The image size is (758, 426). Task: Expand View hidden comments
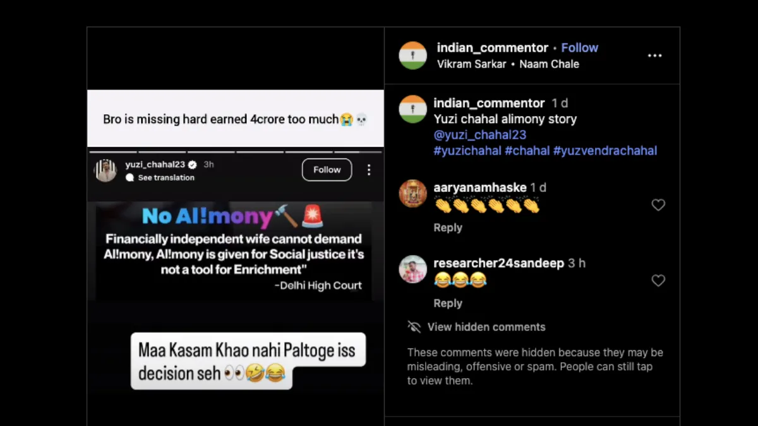pyautogui.click(x=486, y=327)
